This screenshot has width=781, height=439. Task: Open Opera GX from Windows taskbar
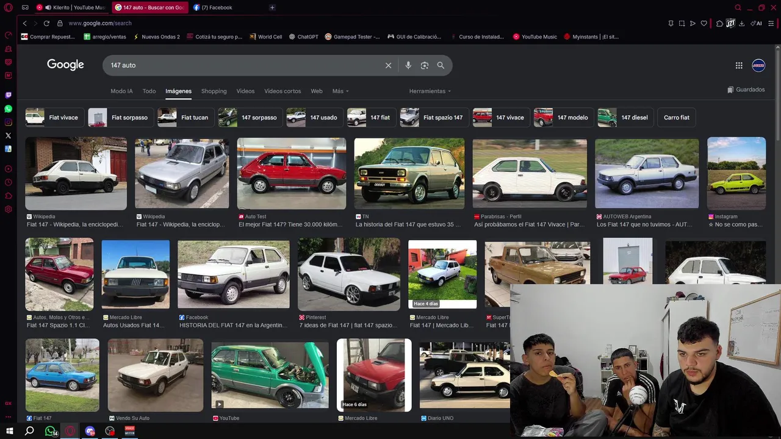click(x=70, y=431)
